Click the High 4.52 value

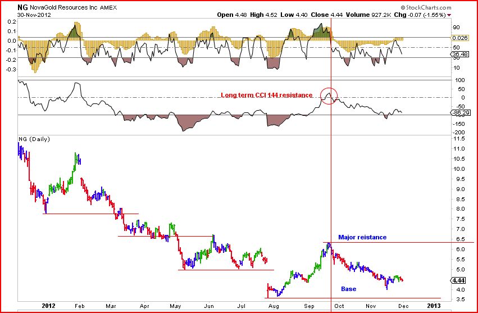(x=263, y=15)
